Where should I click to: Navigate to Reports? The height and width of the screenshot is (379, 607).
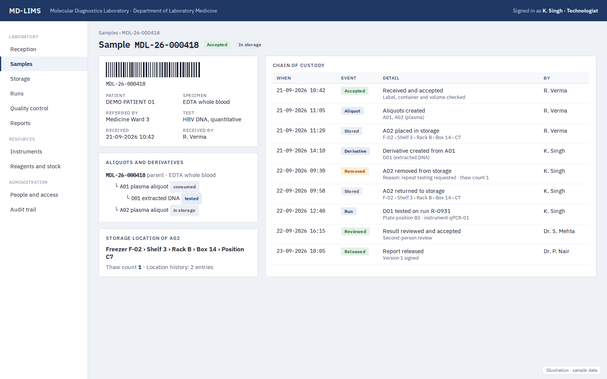point(44,123)
